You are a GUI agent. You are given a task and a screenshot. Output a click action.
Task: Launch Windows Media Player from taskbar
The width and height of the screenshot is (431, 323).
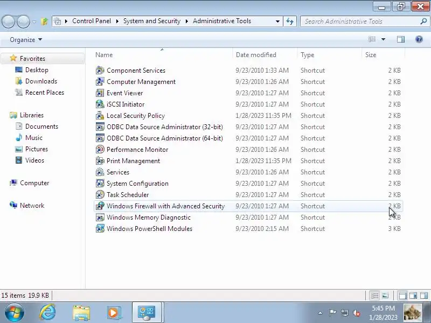[x=114, y=313]
